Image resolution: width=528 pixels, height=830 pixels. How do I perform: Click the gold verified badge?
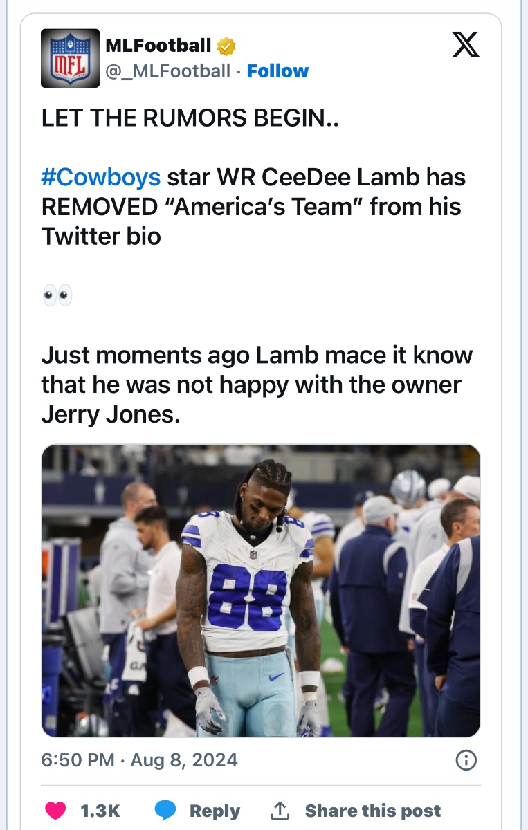226,46
